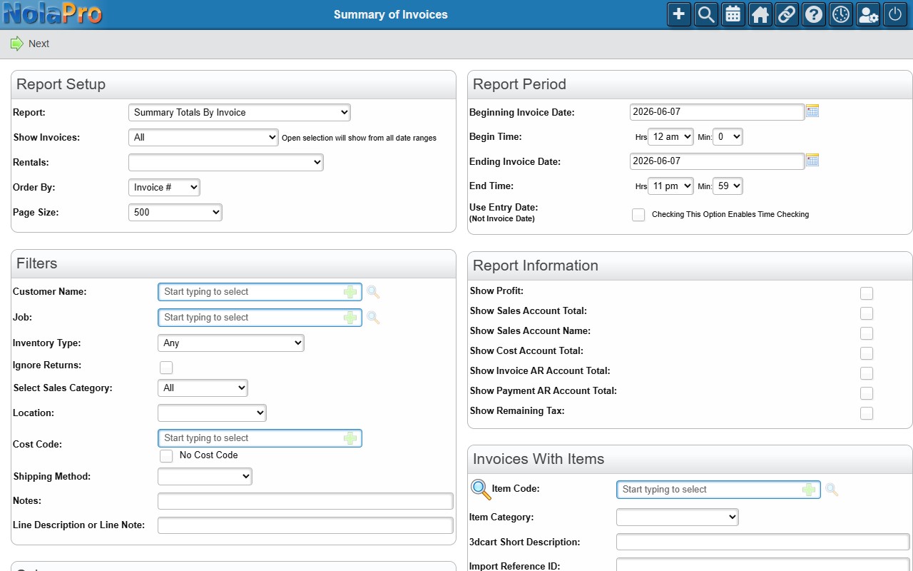Click Import Reference ID field
The image size is (913, 571).
(x=763, y=566)
